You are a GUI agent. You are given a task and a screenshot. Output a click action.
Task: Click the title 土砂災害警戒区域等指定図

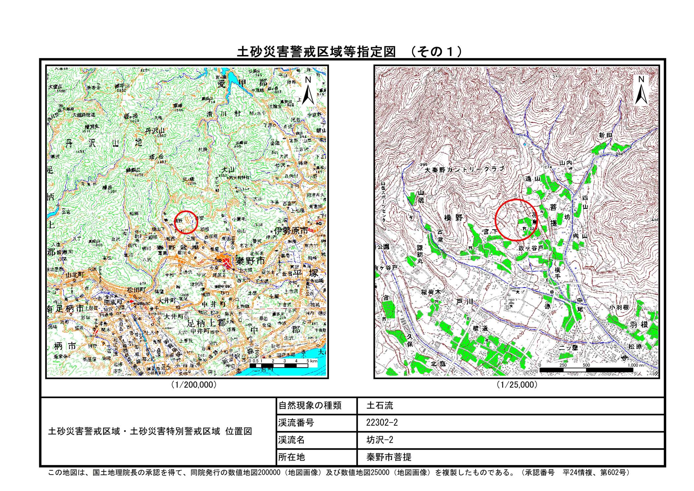316,51
